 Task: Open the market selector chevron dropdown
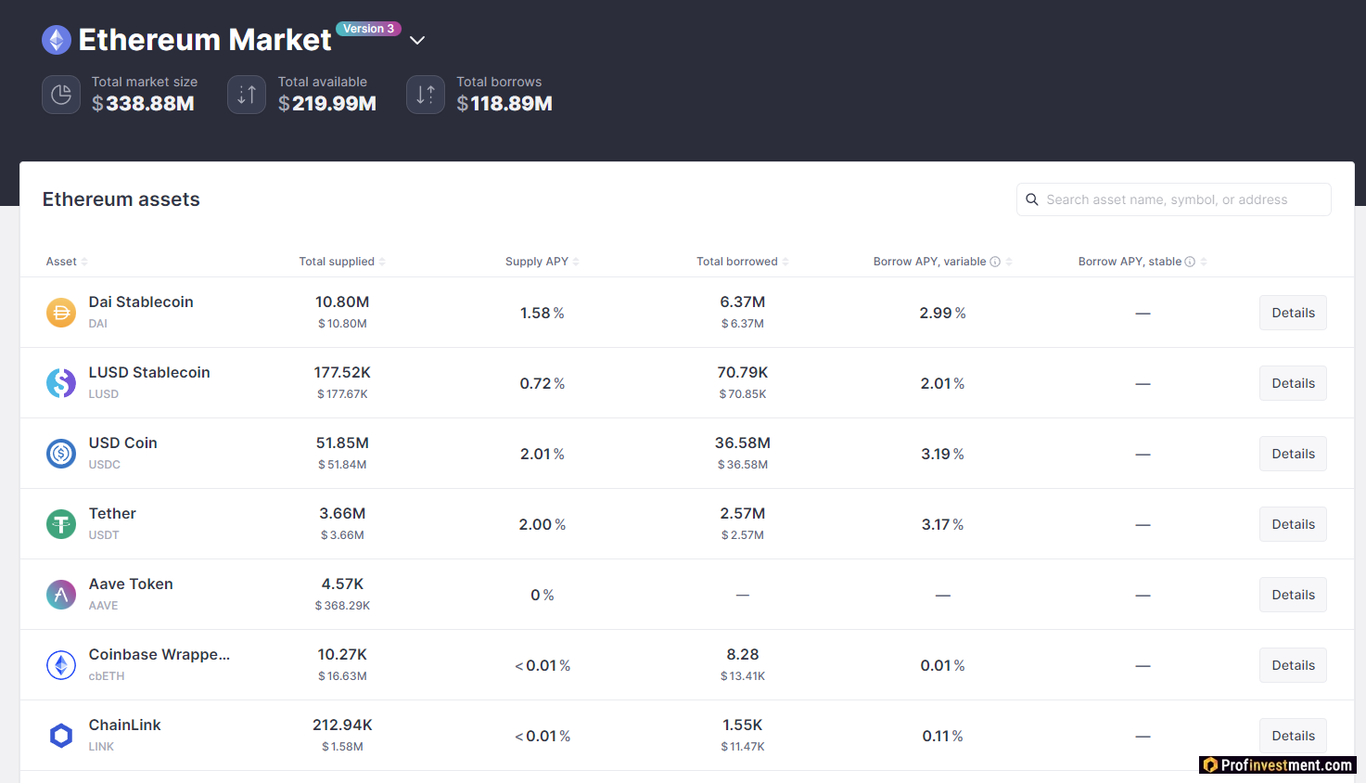(x=417, y=40)
